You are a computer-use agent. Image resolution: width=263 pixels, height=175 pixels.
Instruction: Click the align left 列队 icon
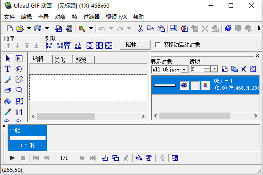50,46
